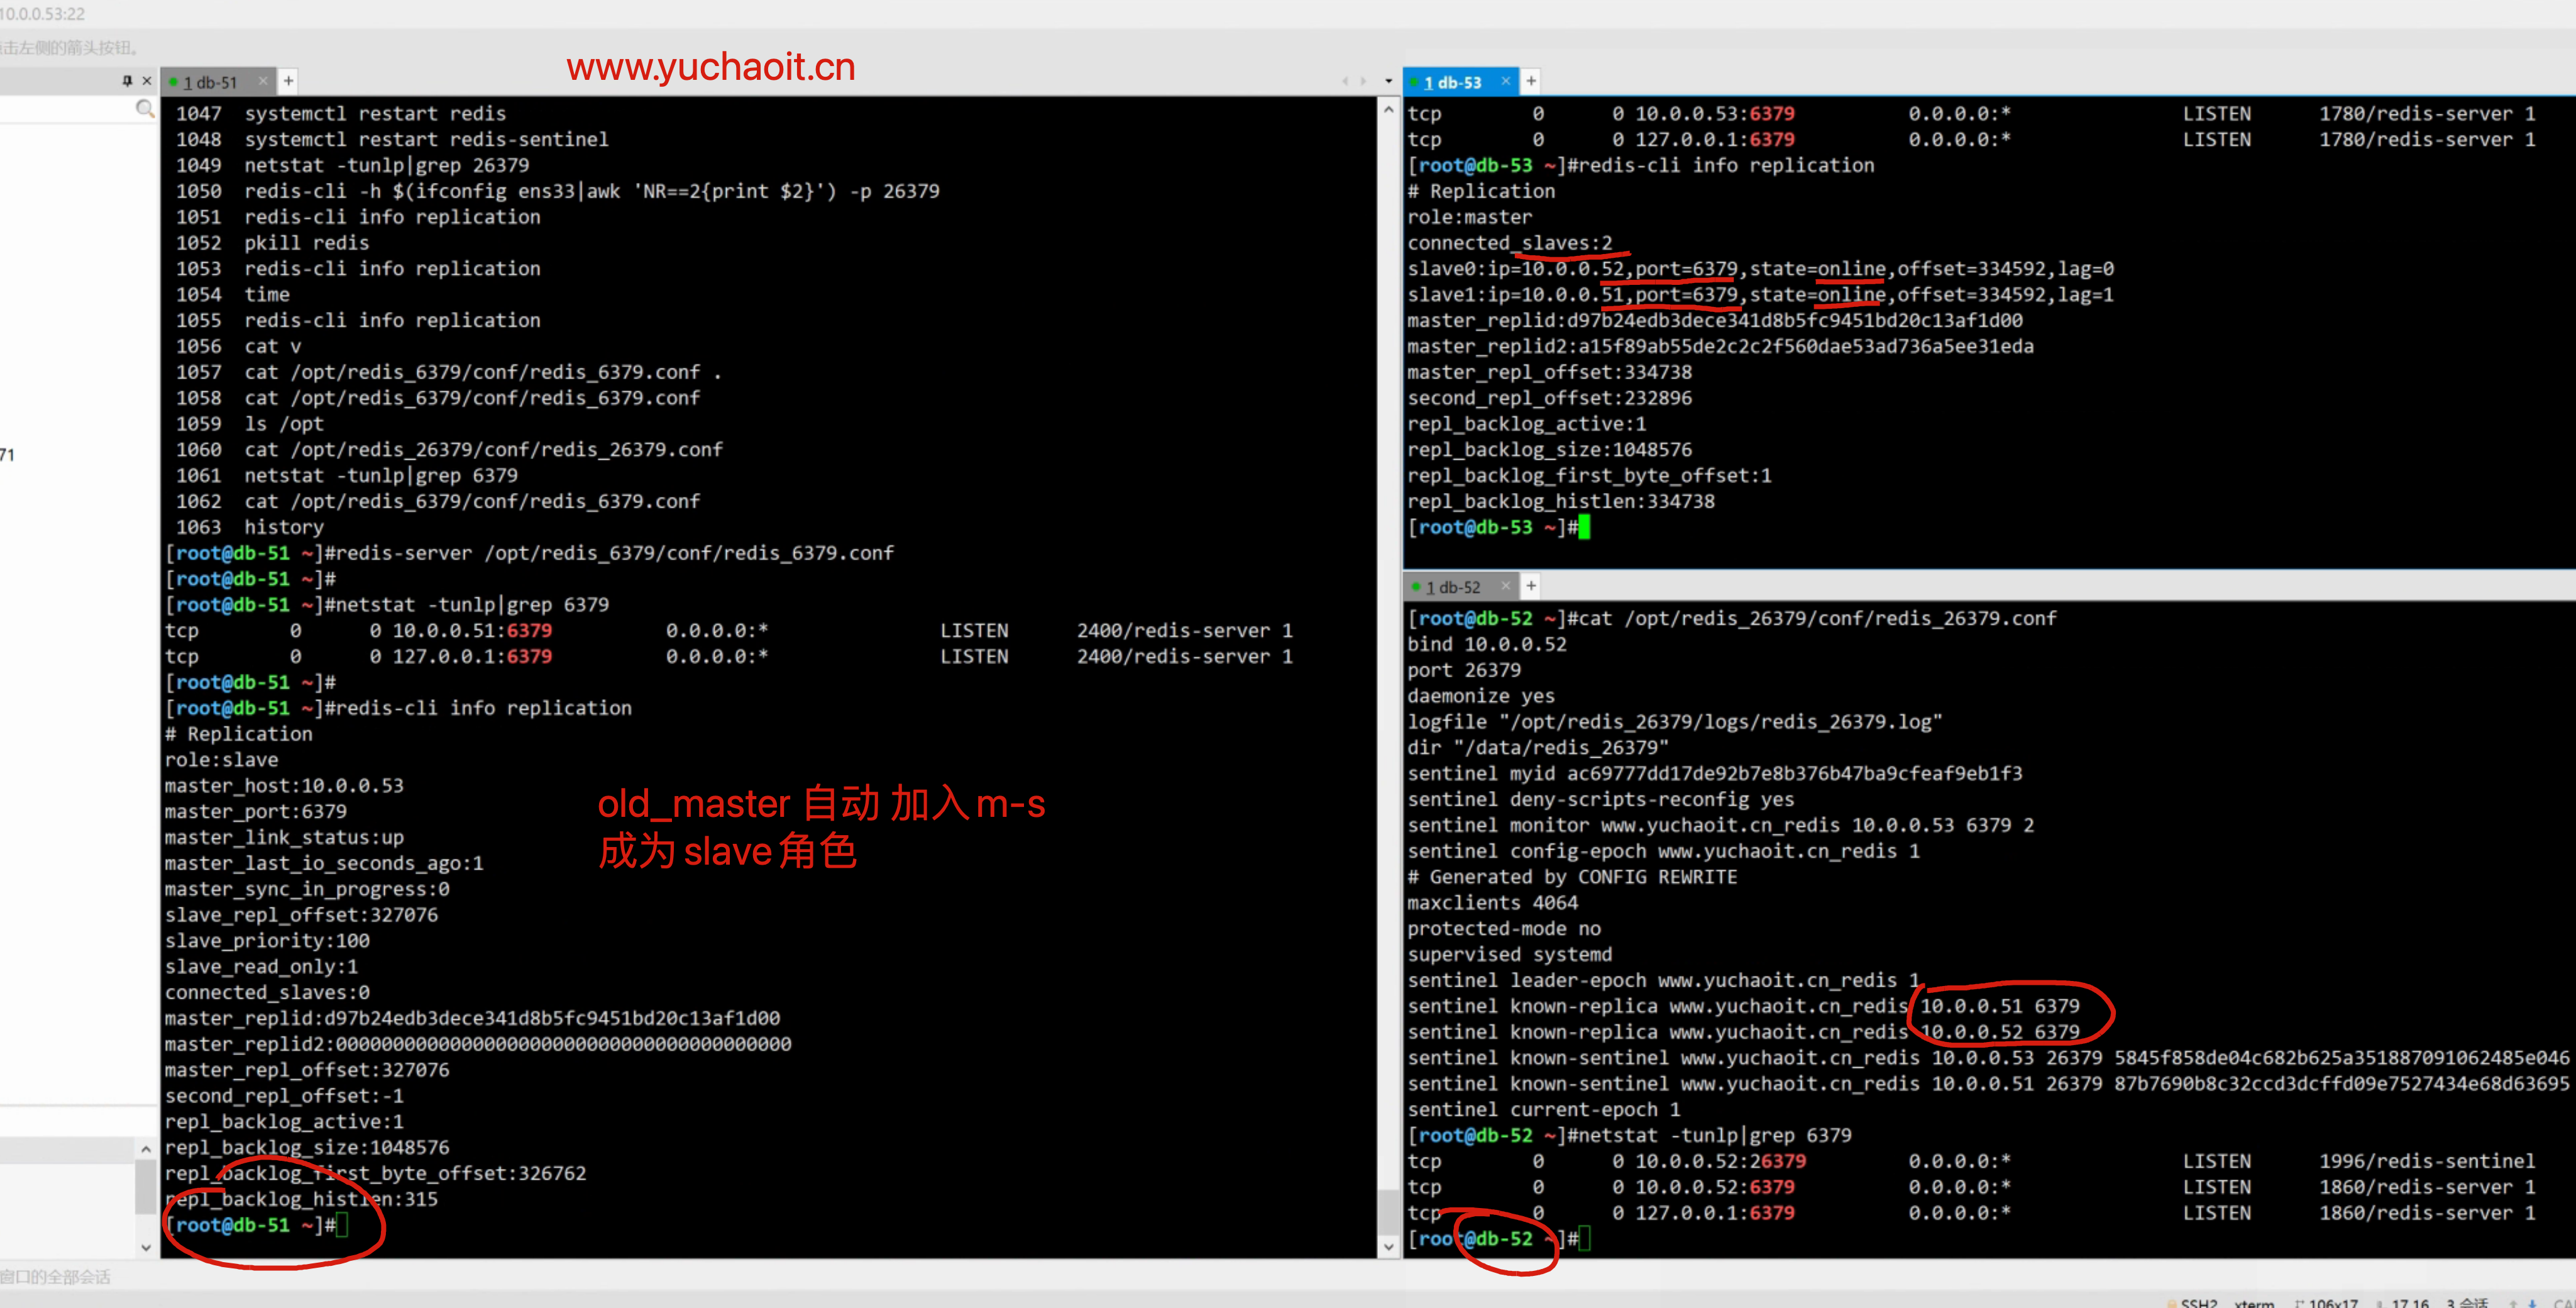
Task: Switch to the db-51 tab
Action: coord(211,82)
